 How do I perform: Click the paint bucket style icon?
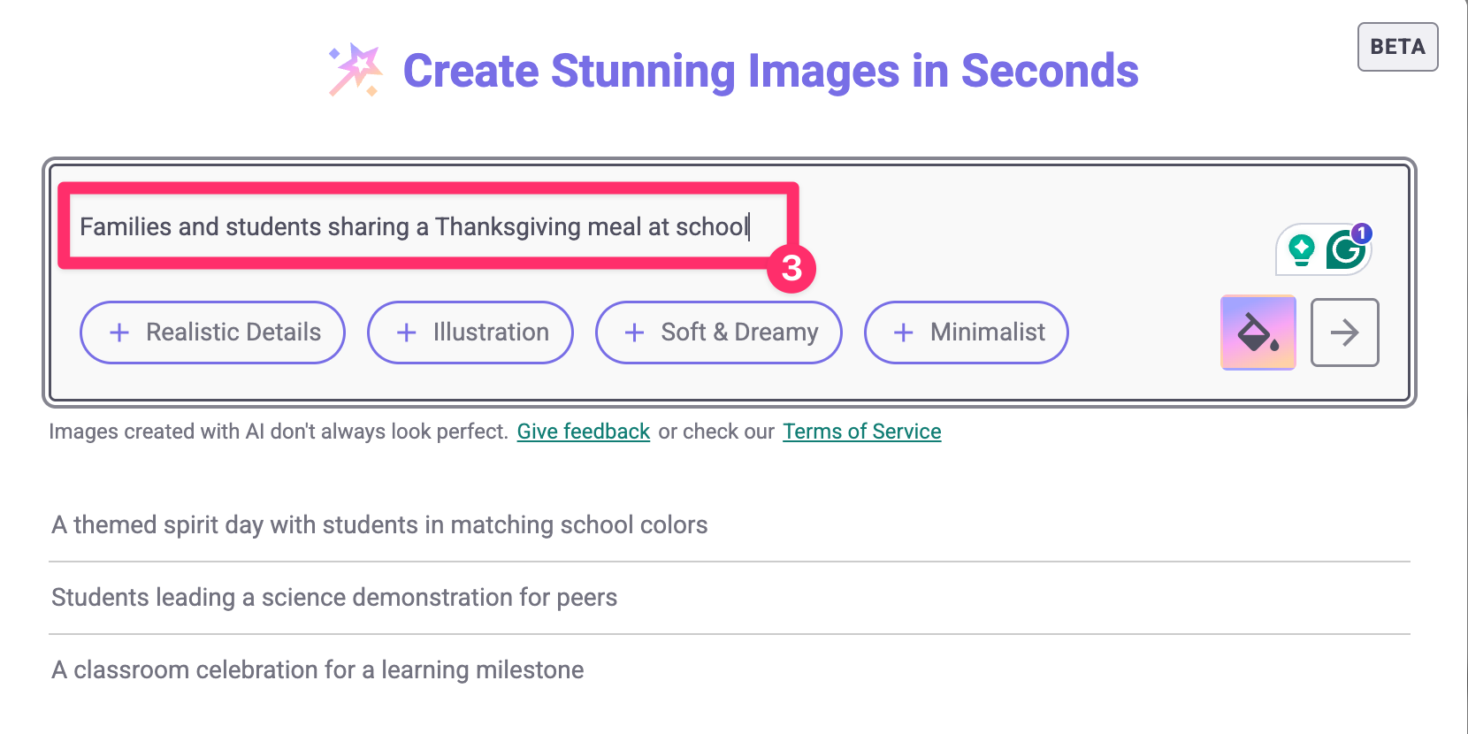[1258, 333]
